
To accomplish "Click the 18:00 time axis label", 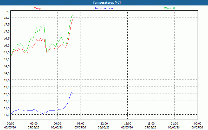I will (x=151, y=124).
